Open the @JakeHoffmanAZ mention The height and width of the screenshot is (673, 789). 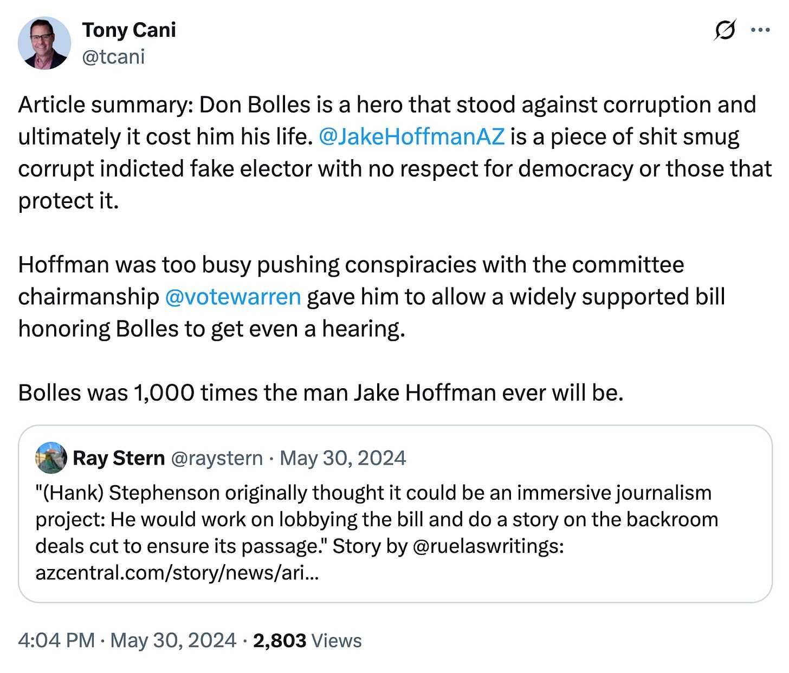pos(412,137)
